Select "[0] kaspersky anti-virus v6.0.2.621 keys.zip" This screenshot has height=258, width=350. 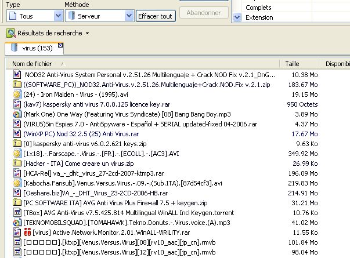[x=85, y=144]
